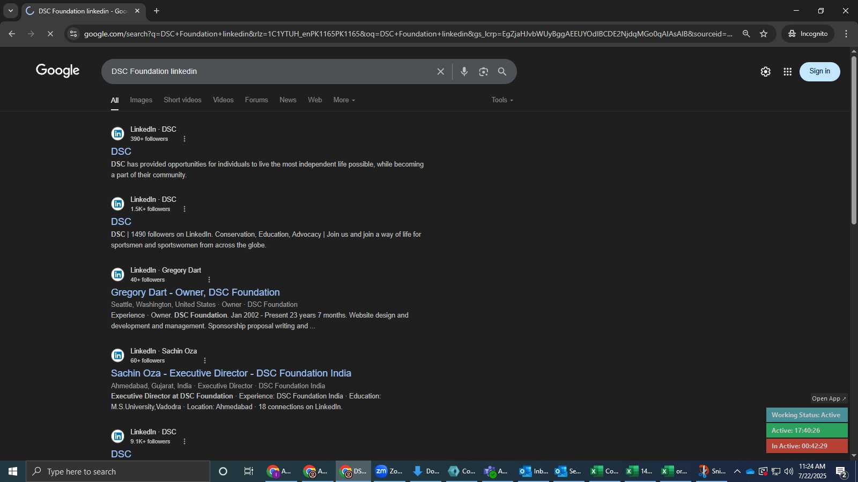Screen dimensions: 858x482
Task: Open DSC link with 9.1K+ followers
Action: pyautogui.click(x=121, y=454)
